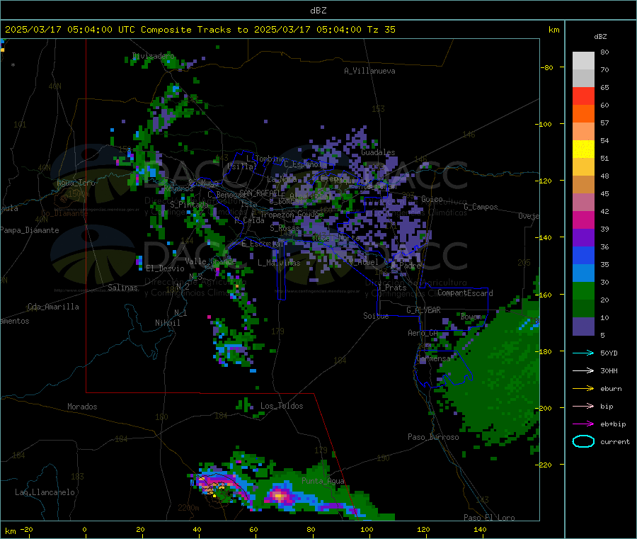Click the 'L_Malvinas' map label

tap(279, 263)
